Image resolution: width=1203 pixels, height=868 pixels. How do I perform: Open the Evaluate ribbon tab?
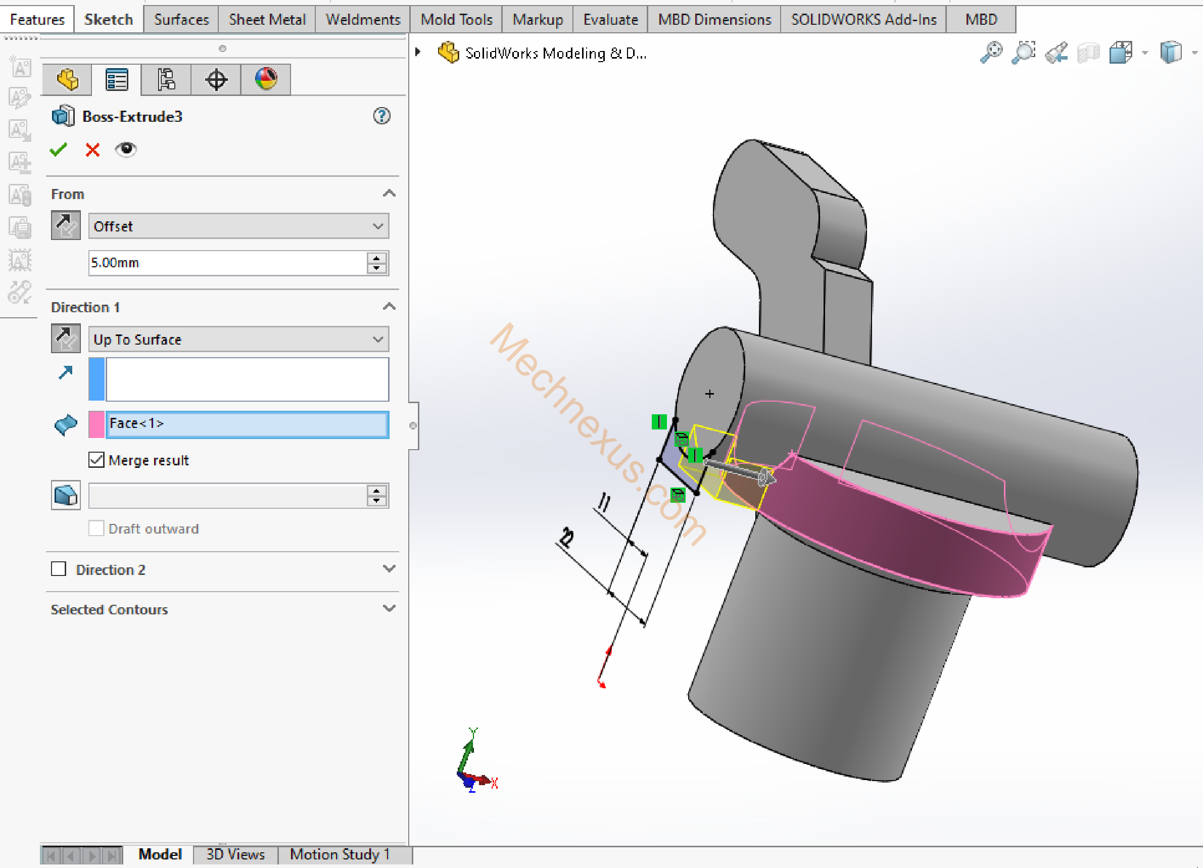click(x=610, y=20)
